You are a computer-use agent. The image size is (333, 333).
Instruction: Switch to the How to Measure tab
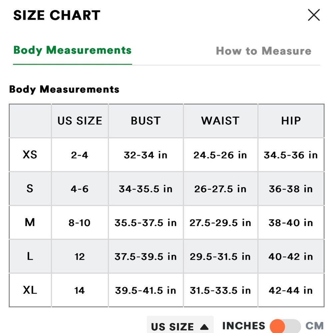[263, 51]
